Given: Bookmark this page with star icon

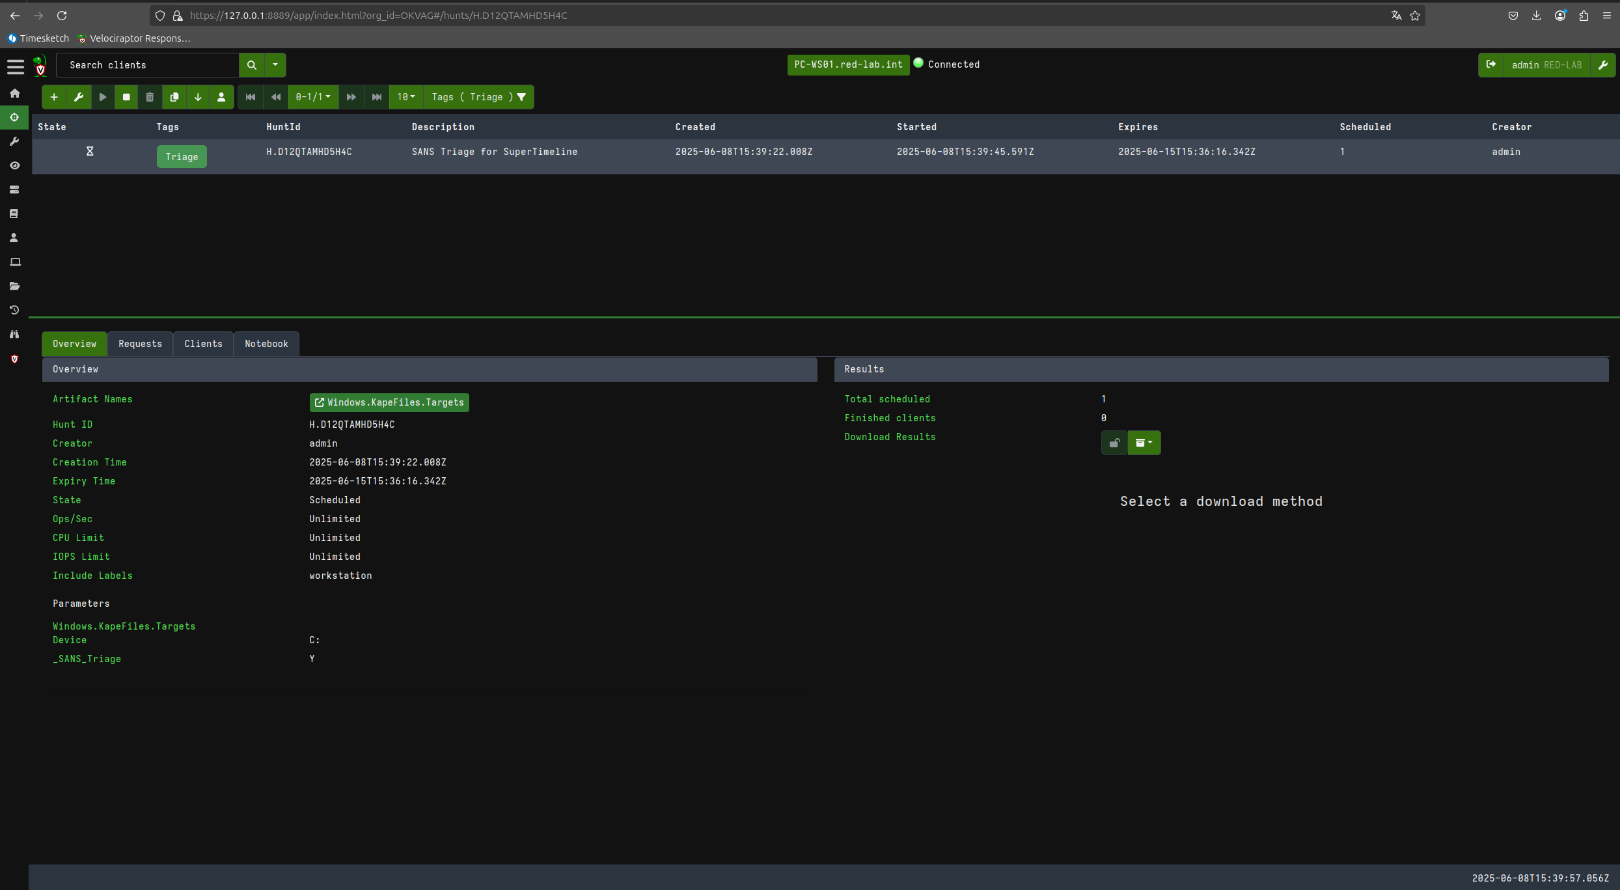Looking at the screenshot, I should point(1414,16).
